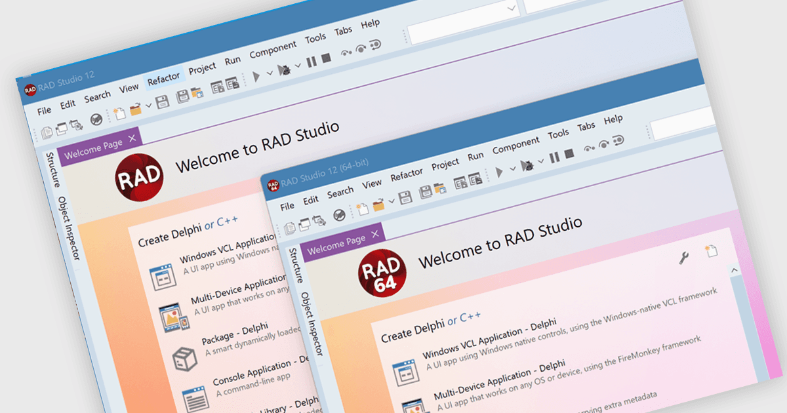Click Open folder icon in RAD Studio 12 window
This screenshot has height=413, width=787.
click(x=136, y=109)
